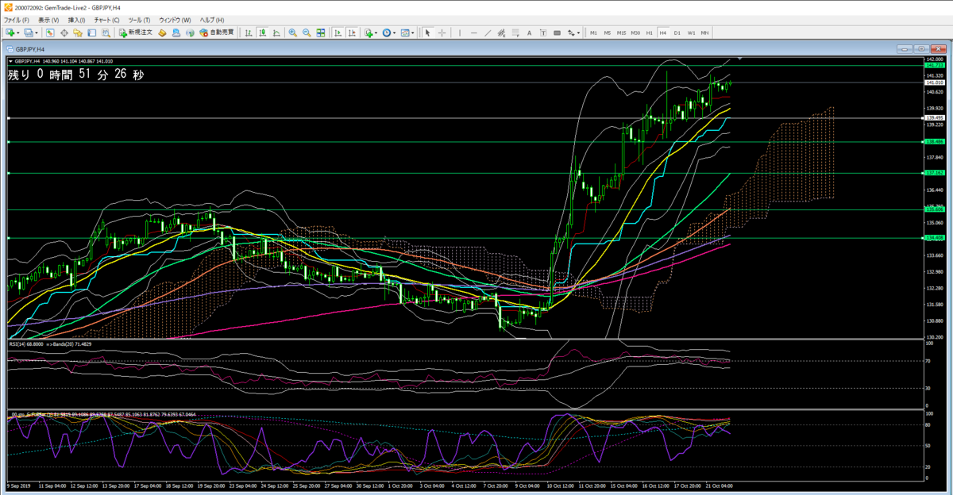Draw a vertical line tool
This screenshot has width=953, height=495.
click(x=460, y=33)
